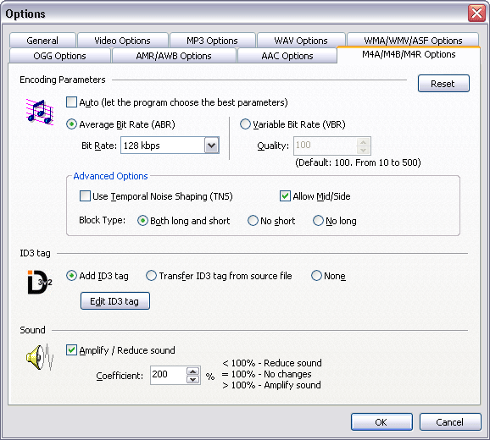This screenshot has width=490, height=440.
Task: Confirm settings with OK button
Action: click(381, 422)
